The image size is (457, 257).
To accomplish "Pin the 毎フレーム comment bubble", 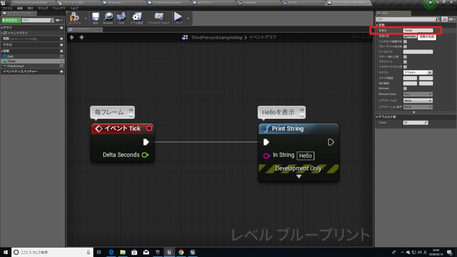I will [x=131, y=110].
